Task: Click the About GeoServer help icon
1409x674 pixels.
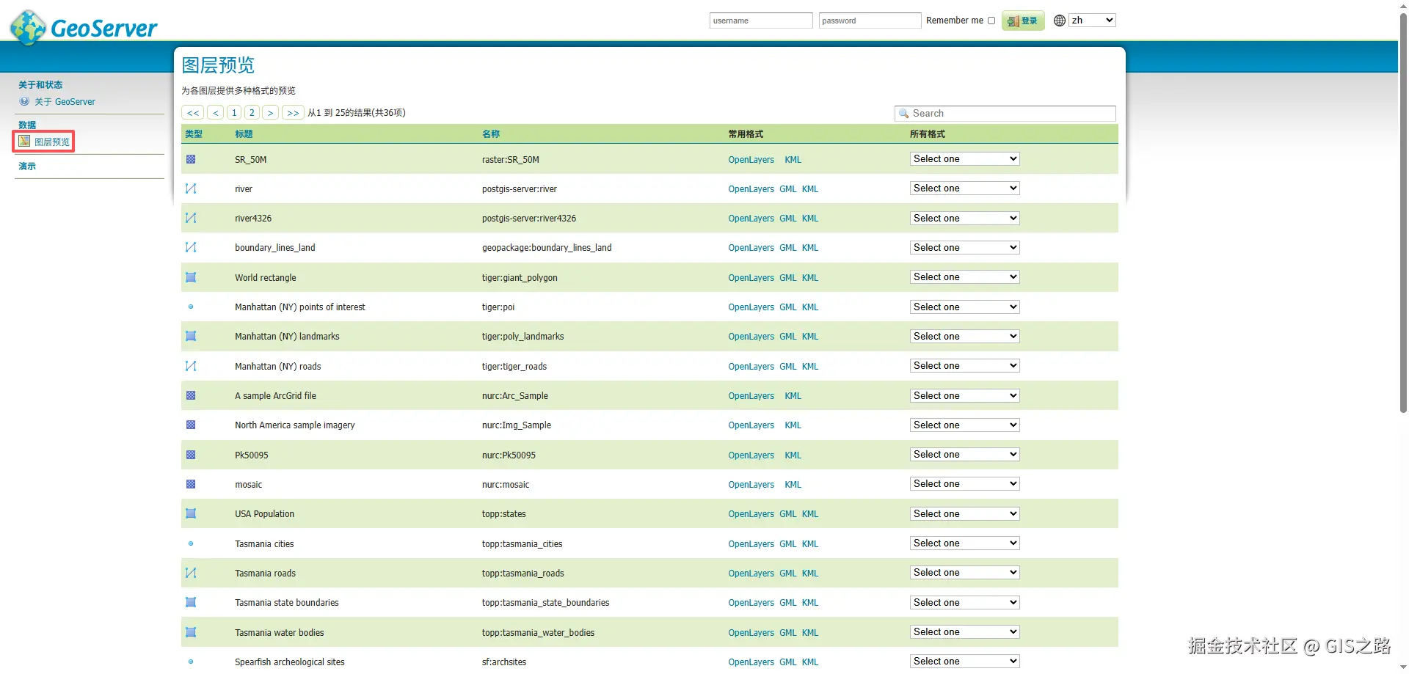Action: (24, 101)
